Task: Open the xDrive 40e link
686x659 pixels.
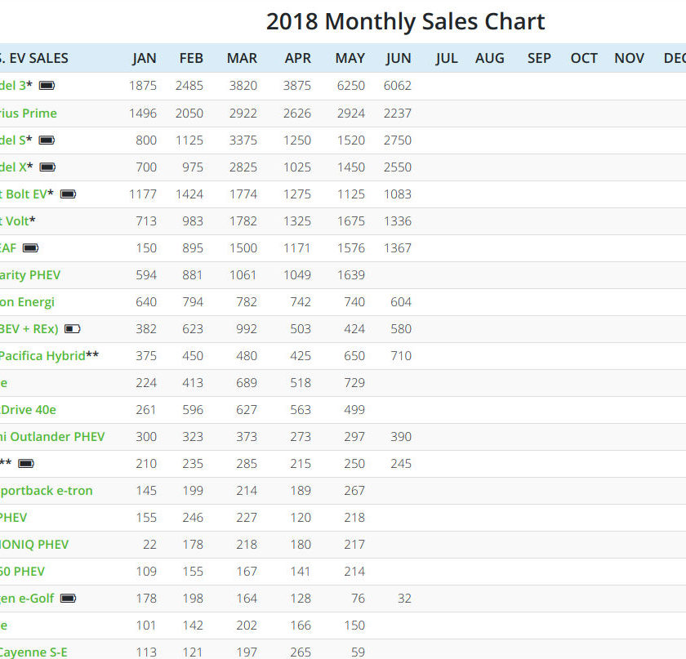Action: (28, 410)
